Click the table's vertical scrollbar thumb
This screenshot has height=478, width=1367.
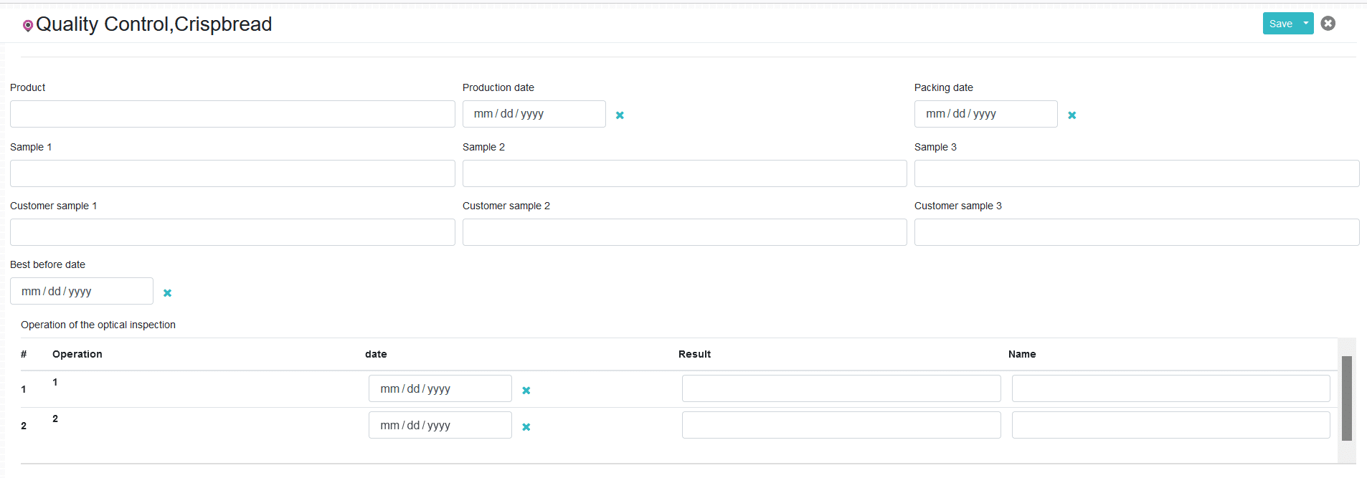[x=1347, y=398]
